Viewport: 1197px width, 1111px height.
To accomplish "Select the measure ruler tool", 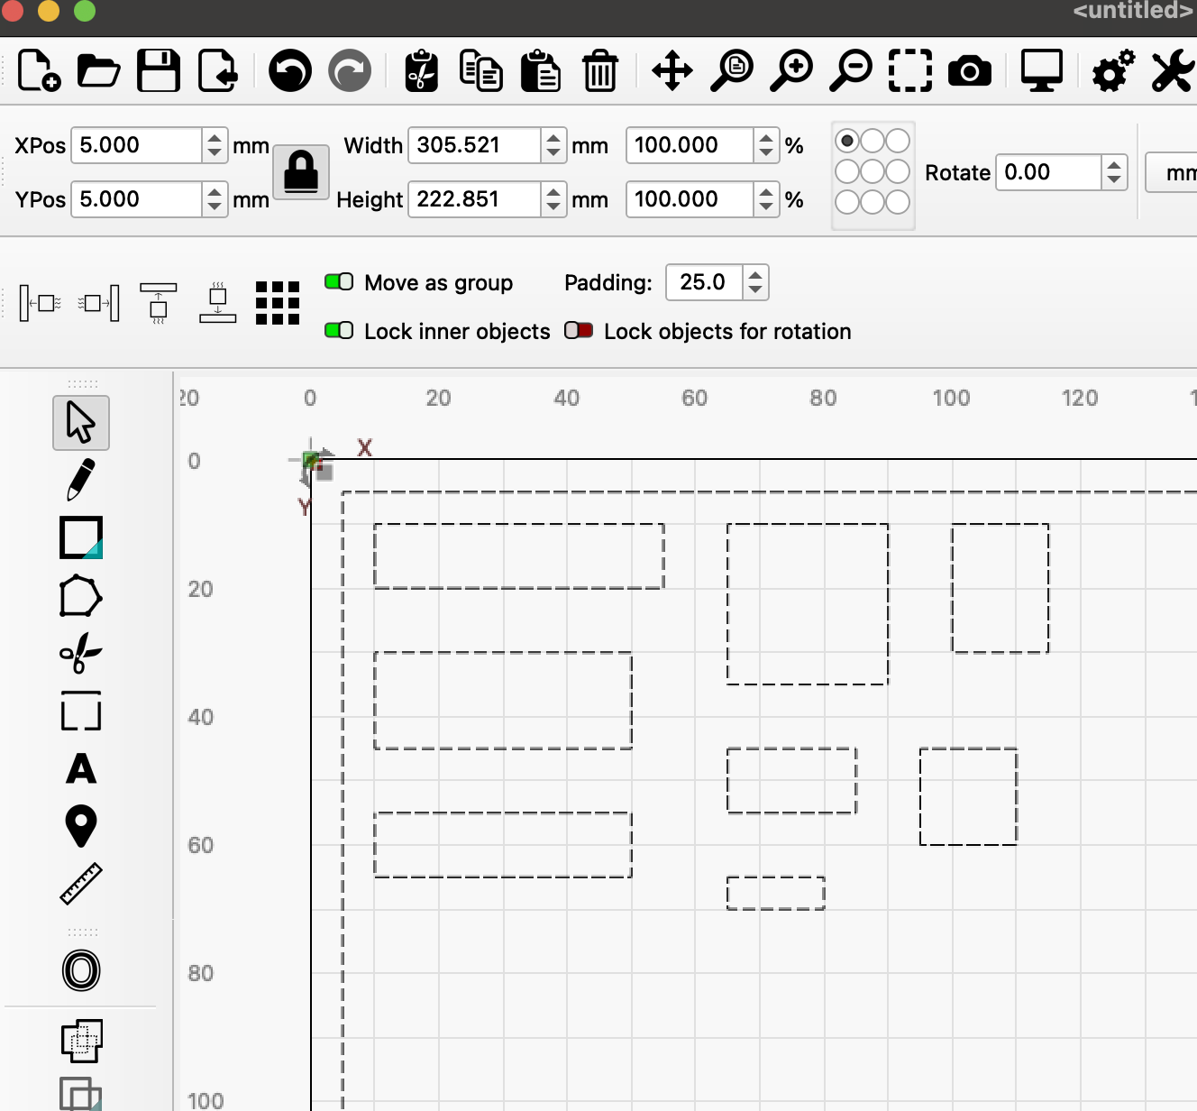I will tap(80, 884).
